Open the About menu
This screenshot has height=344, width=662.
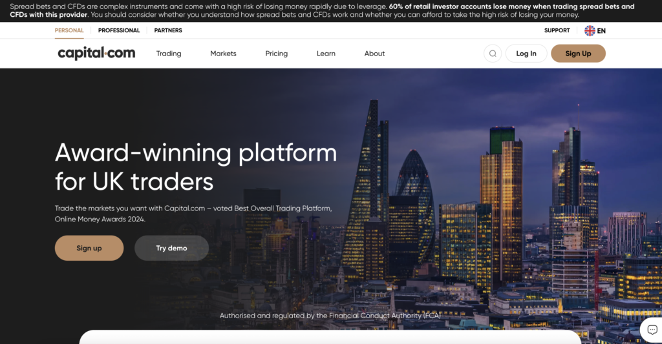point(374,54)
